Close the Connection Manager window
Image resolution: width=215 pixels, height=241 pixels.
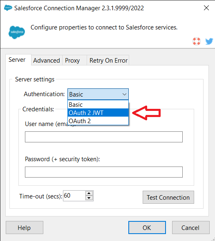click(x=206, y=8)
